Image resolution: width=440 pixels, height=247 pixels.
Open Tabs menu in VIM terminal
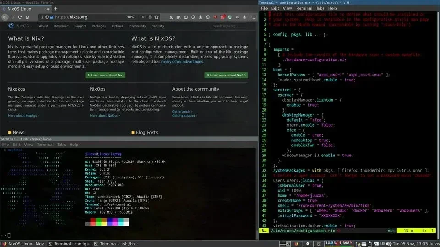coord(320,8)
